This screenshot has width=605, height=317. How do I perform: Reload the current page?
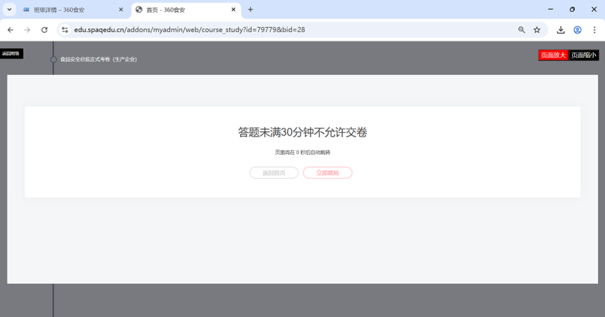coord(45,30)
